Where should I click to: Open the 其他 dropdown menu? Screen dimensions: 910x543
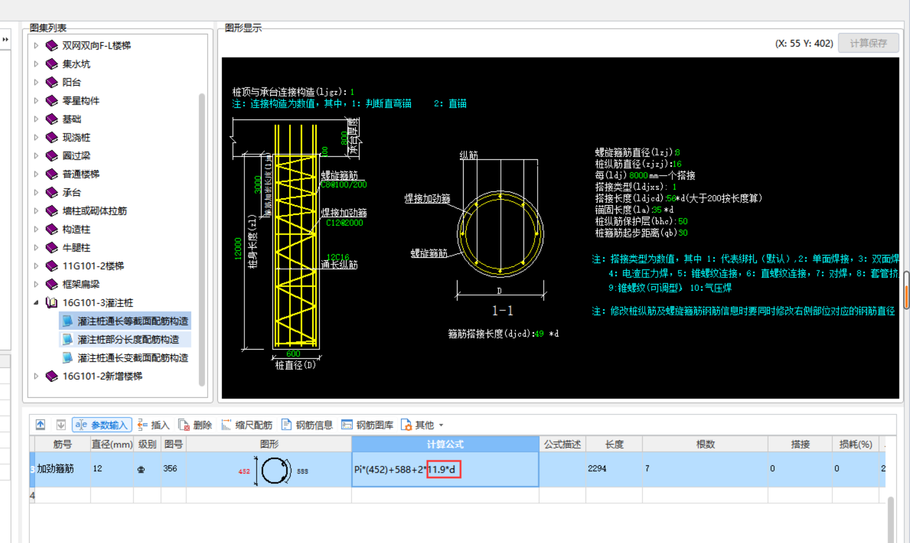(x=422, y=425)
